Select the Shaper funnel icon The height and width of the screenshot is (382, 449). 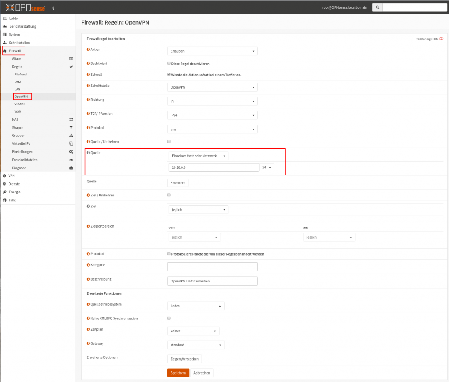pyautogui.click(x=71, y=127)
